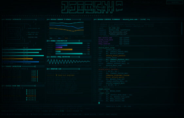Click the HT_CORE_X64 directive line
Image resolution: width=184 pixels, height=118 pixels.
pos(109,28)
